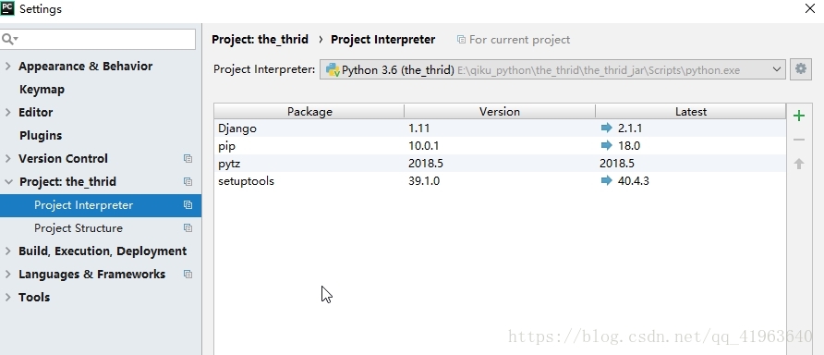Select Project Structure item
Viewport: 824px width, 355px height.
point(79,228)
